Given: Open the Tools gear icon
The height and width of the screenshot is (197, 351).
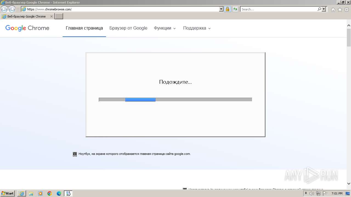Looking at the screenshot, I should pyautogui.click(x=347, y=10).
